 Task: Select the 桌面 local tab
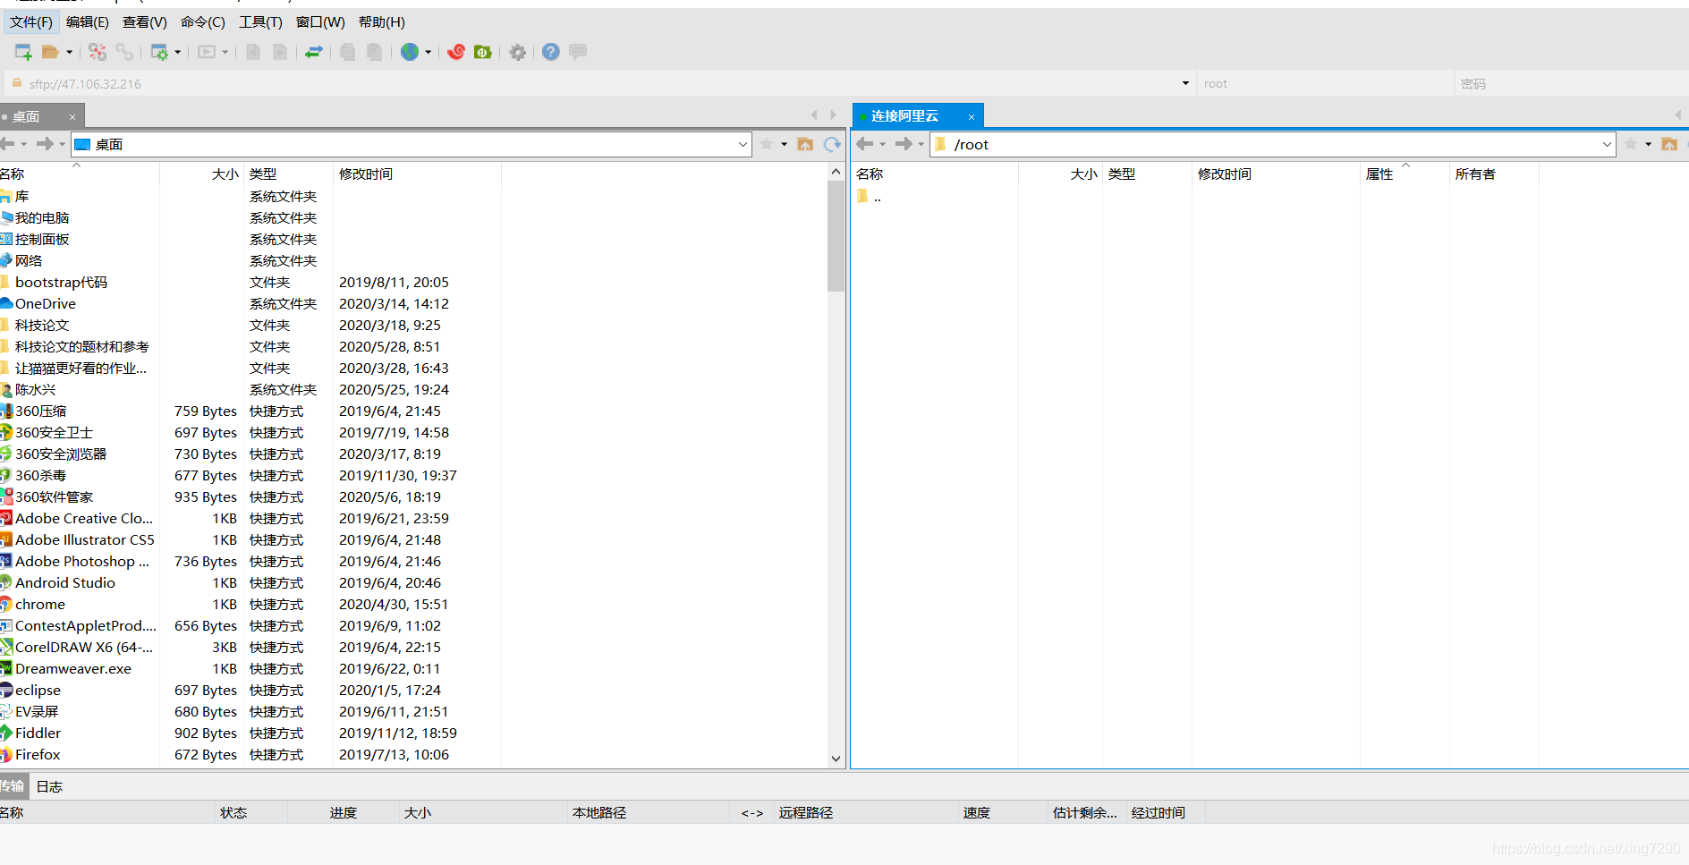point(27,116)
